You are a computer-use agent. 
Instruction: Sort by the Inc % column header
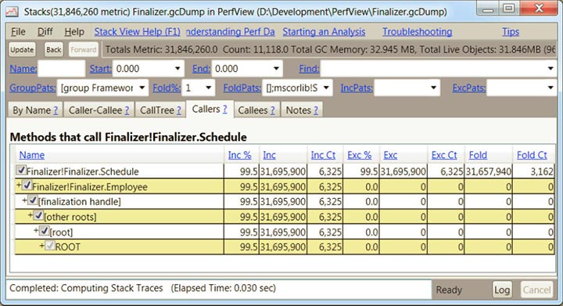(x=239, y=155)
